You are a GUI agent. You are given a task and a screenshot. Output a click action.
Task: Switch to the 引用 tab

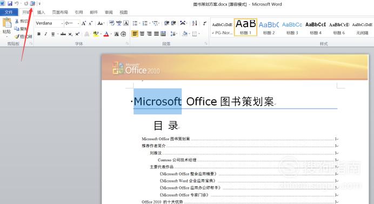pos(79,12)
